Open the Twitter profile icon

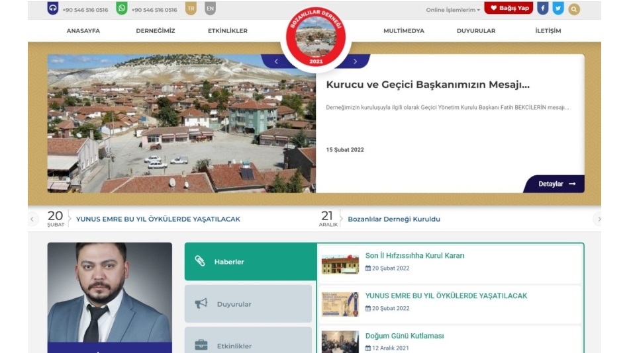(558, 9)
